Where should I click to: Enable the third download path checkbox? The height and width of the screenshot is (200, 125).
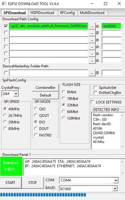[x=6, y=40]
